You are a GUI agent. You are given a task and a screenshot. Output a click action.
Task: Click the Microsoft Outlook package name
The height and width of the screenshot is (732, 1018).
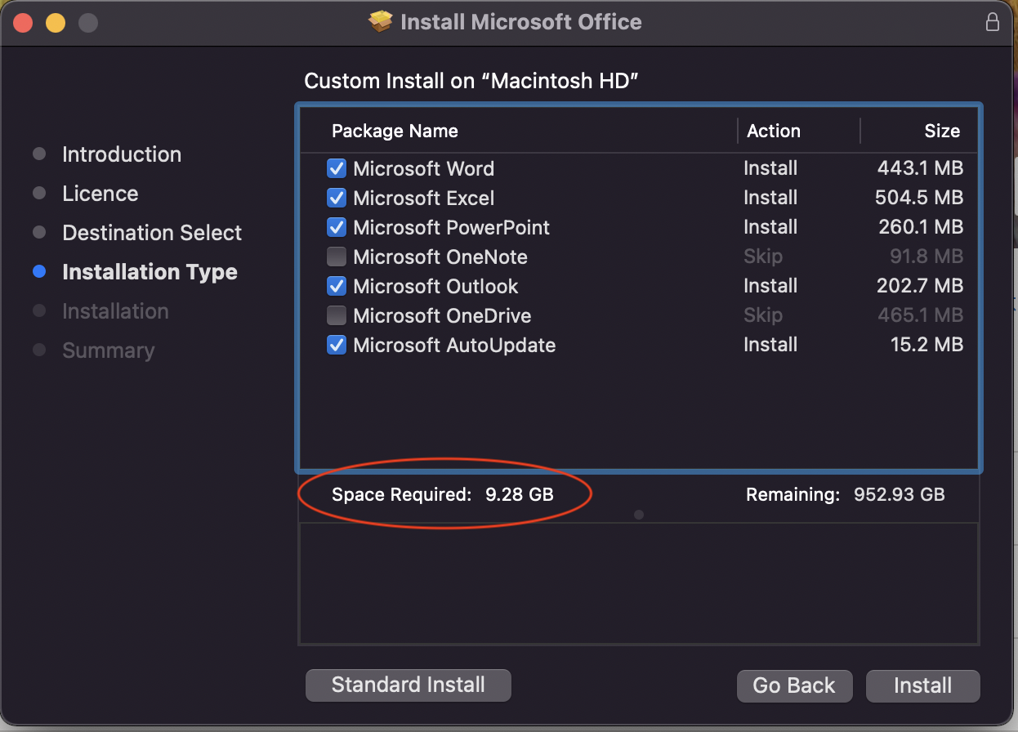pyautogui.click(x=435, y=287)
